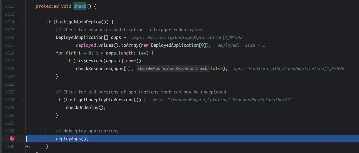This screenshot has width=359, height=153.
Task: Collapse the for loop at line 1618
Action: coord(23,53)
